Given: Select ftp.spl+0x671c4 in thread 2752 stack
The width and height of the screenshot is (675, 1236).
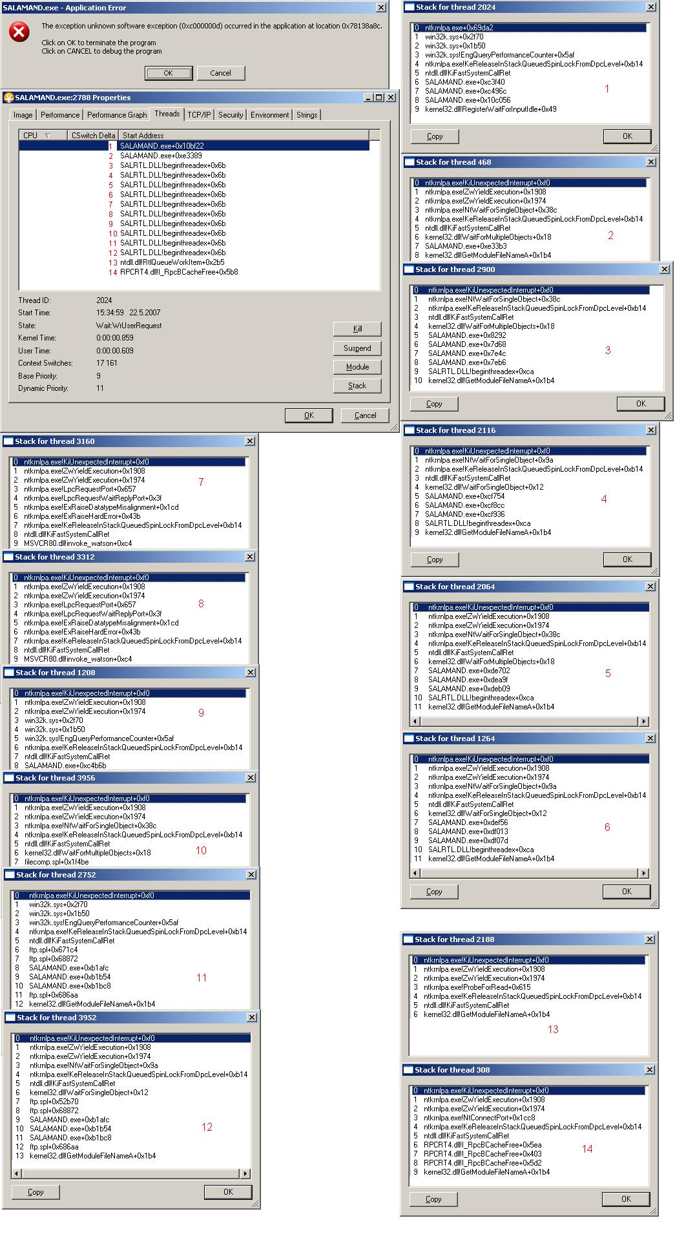Looking at the screenshot, I should click(130, 950).
